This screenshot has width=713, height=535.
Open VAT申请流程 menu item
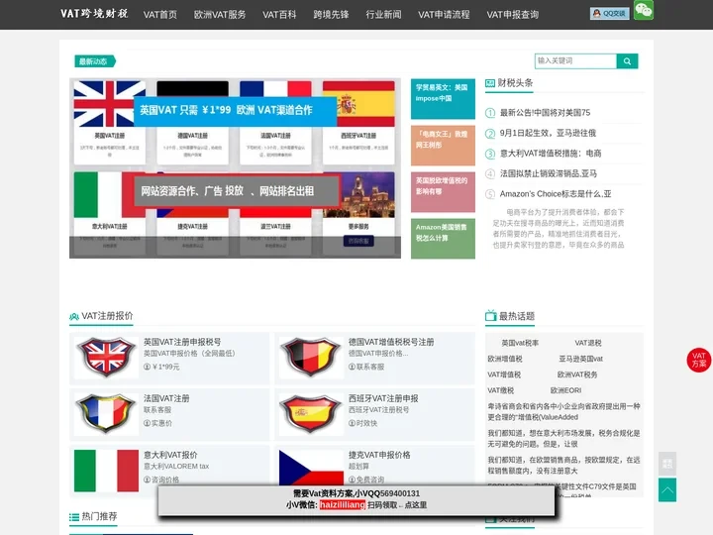[x=444, y=15]
